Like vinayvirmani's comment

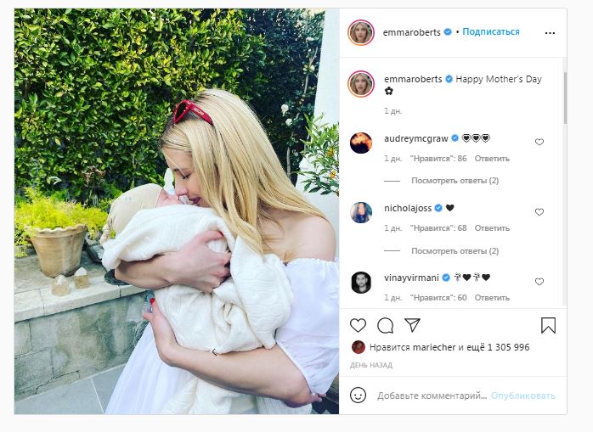click(539, 282)
